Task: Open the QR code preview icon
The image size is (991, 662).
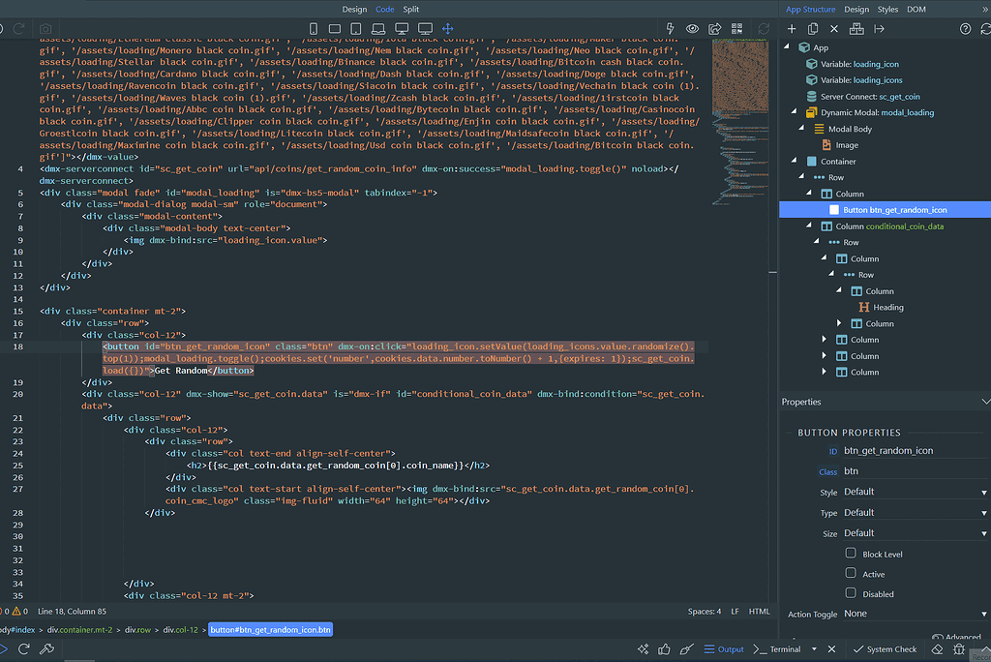Action: [737, 29]
